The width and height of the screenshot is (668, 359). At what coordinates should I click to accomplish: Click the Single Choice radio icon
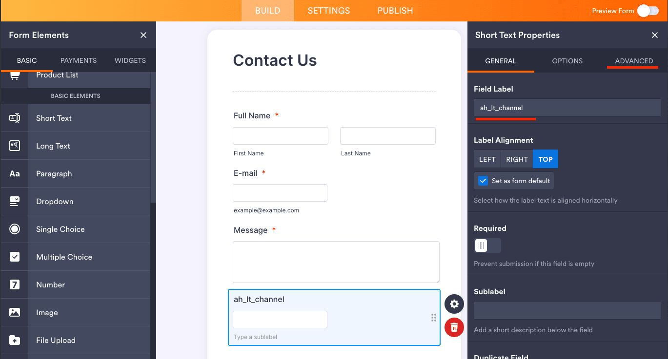coord(15,229)
